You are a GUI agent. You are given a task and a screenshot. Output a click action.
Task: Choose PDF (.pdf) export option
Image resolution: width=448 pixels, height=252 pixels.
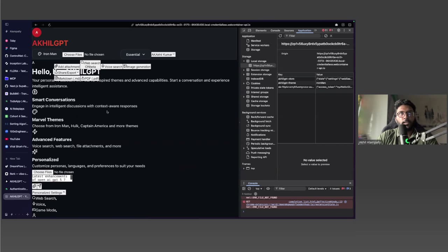coord(90,78)
